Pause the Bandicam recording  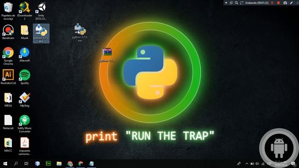click(x=272, y=3)
